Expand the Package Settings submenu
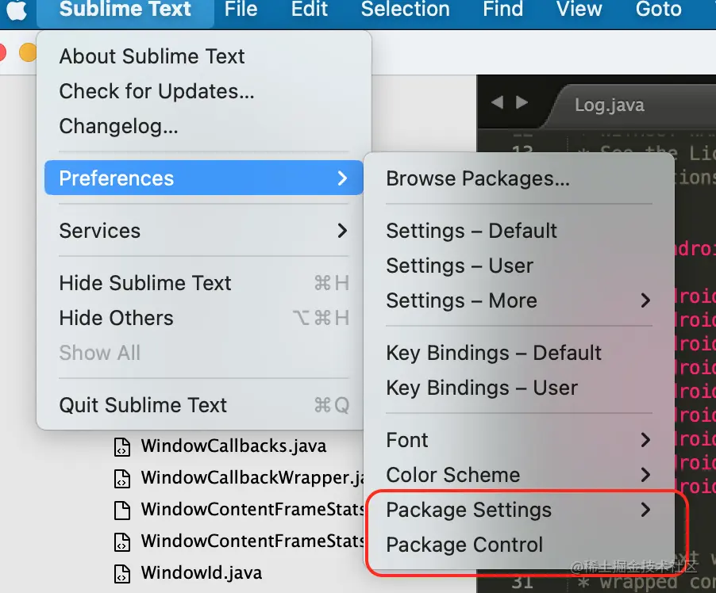 [645, 510]
